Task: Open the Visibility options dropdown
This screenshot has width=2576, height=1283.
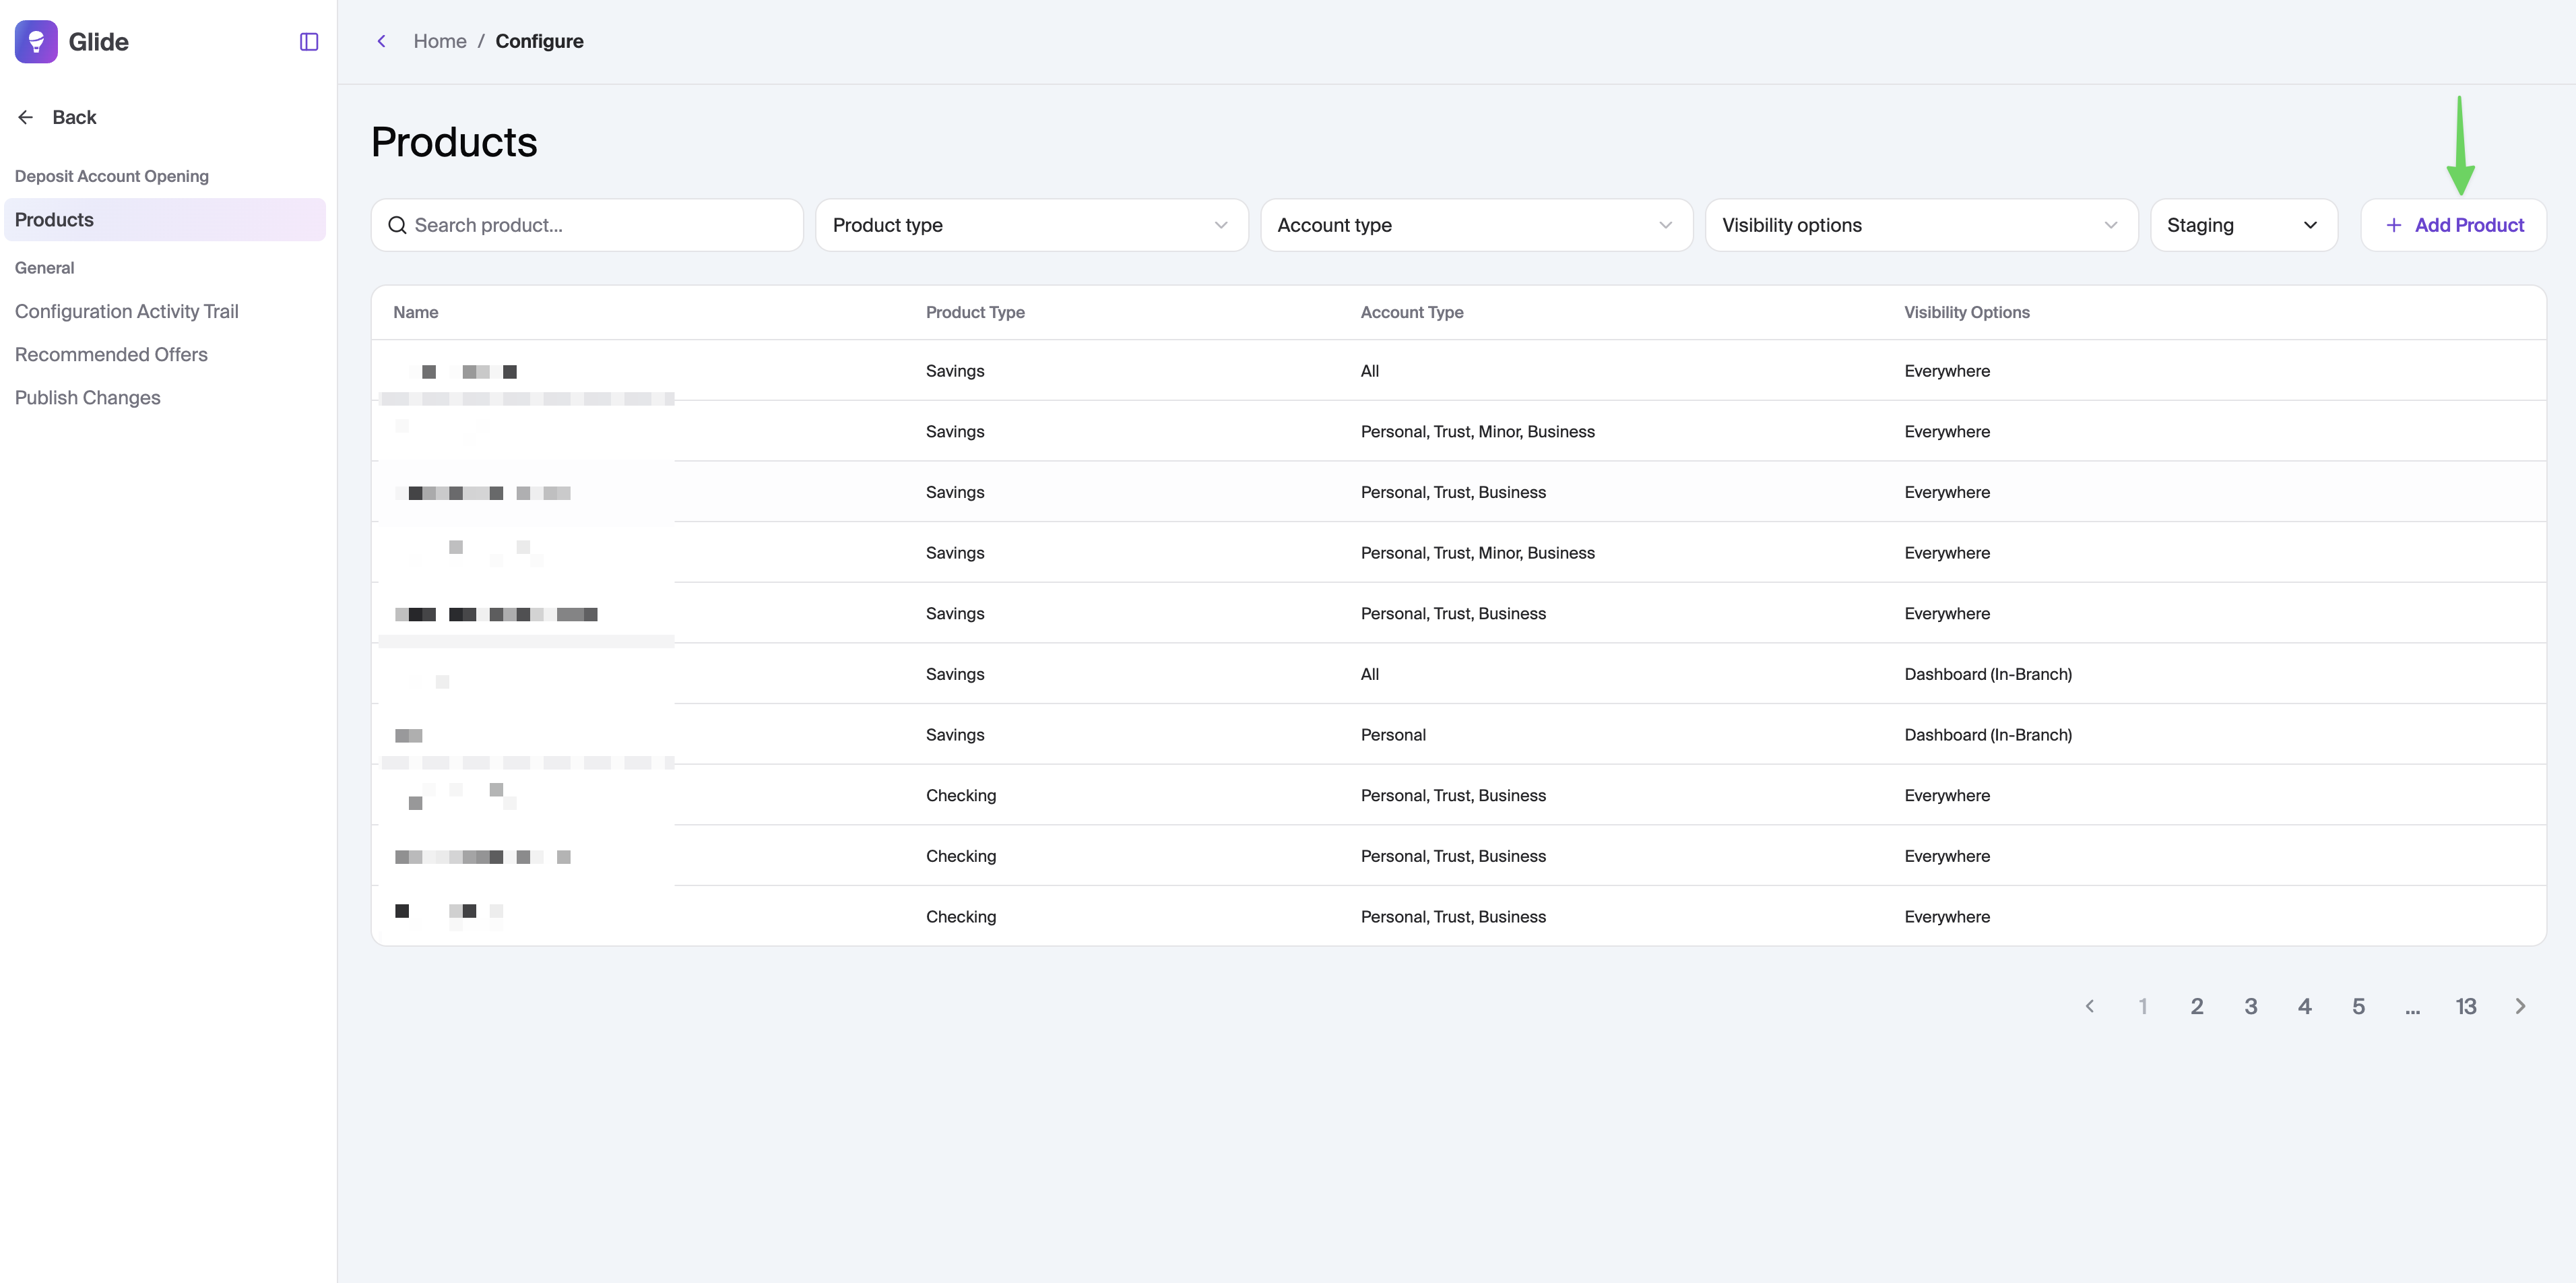Action: tap(1920, 225)
